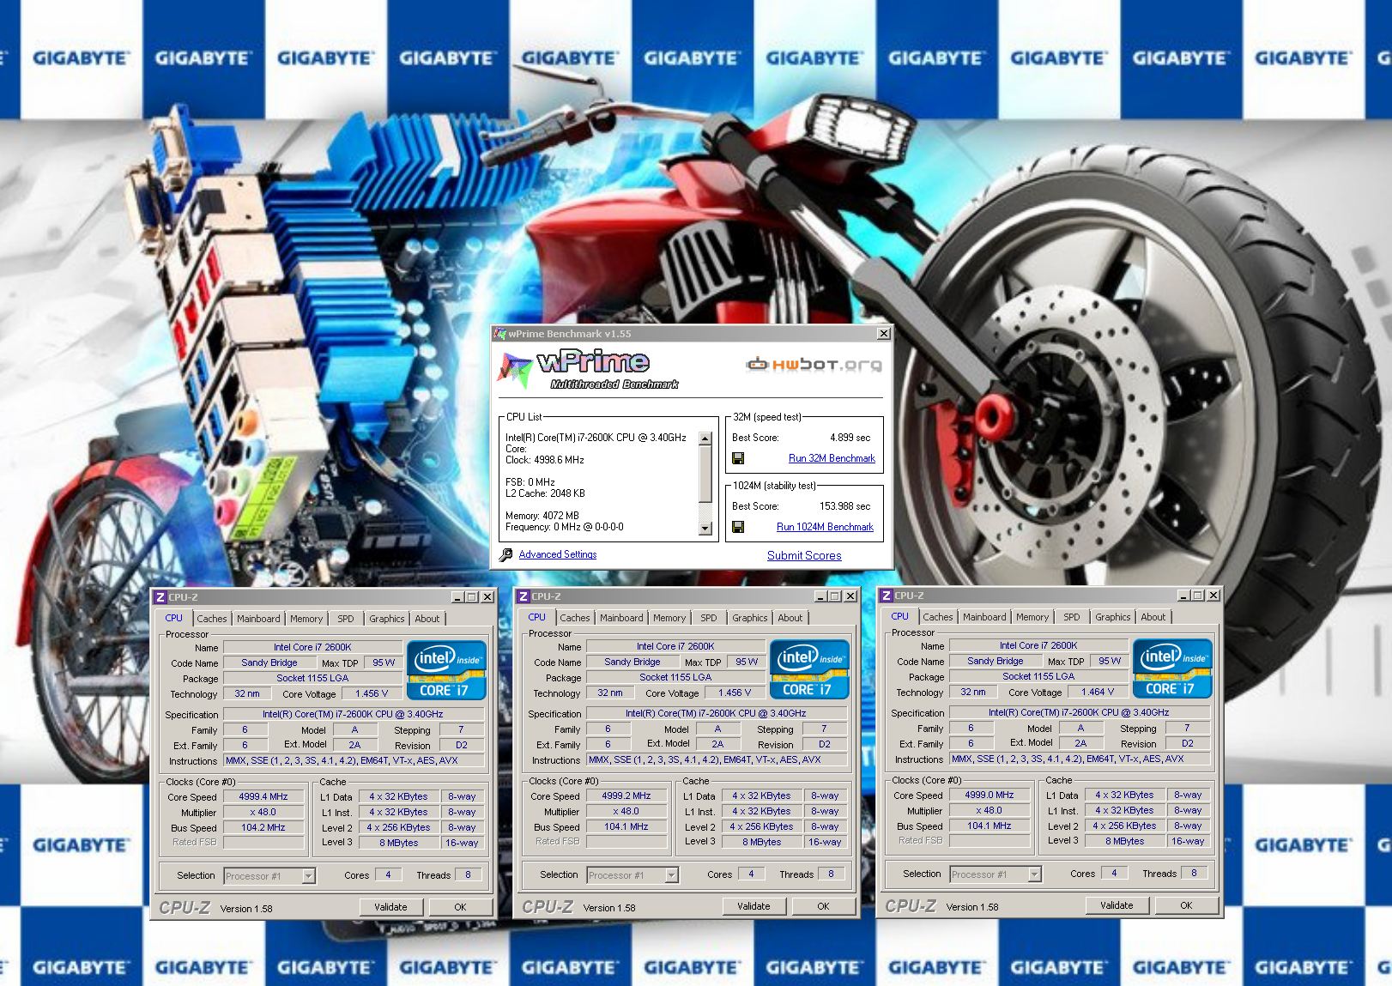Viewport: 1392px width, 986px height.
Task: Click OK in the left CPU-Z window
Action: [x=460, y=907]
